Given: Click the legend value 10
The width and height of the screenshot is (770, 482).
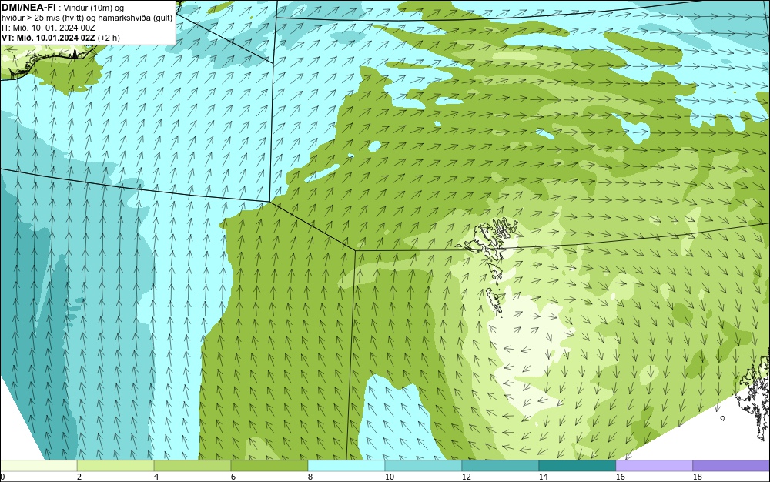Looking at the screenshot, I should pyautogui.click(x=389, y=477).
